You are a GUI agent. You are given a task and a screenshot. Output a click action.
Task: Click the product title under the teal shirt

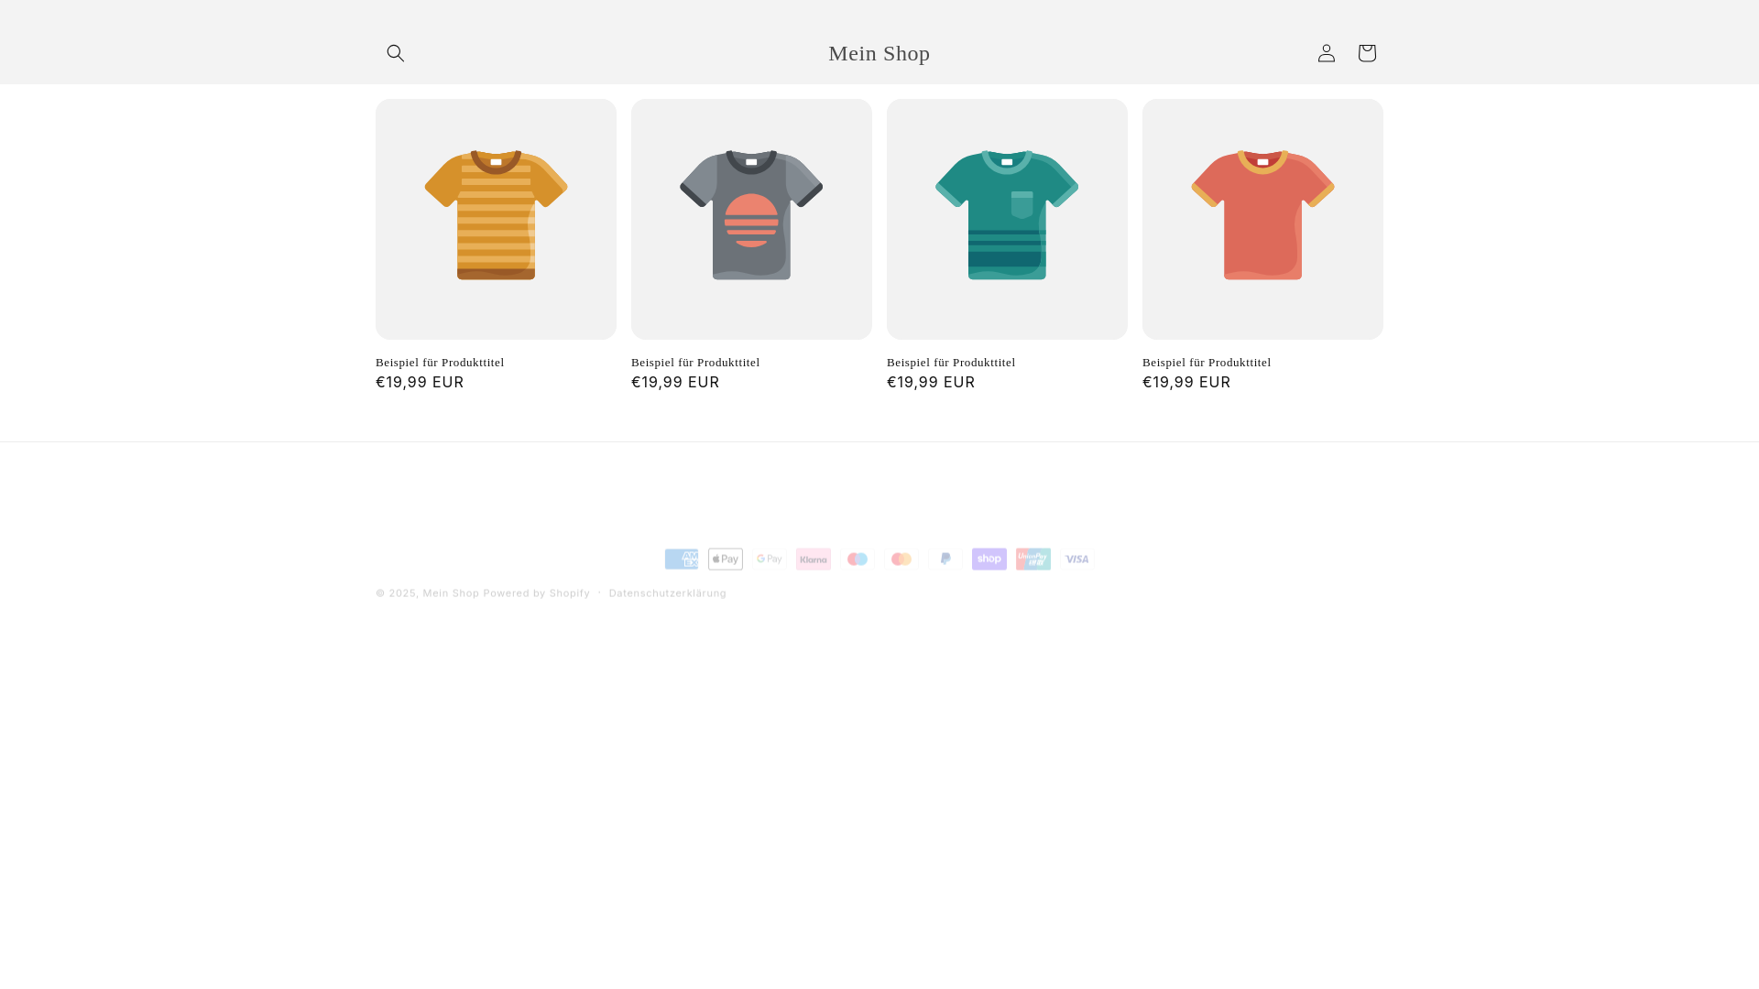[x=951, y=363]
